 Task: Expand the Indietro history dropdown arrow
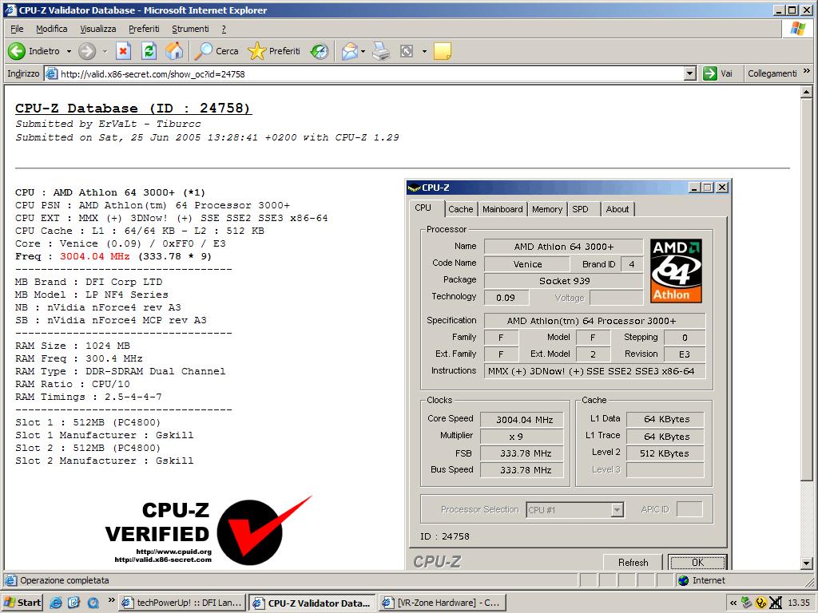(69, 52)
